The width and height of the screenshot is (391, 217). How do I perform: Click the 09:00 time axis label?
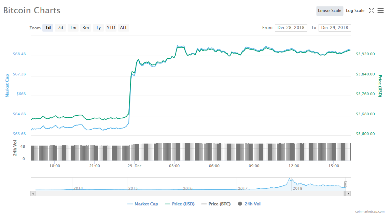pos(254,166)
